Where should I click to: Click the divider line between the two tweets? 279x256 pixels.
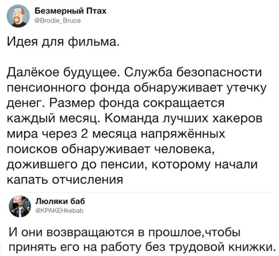139,192
